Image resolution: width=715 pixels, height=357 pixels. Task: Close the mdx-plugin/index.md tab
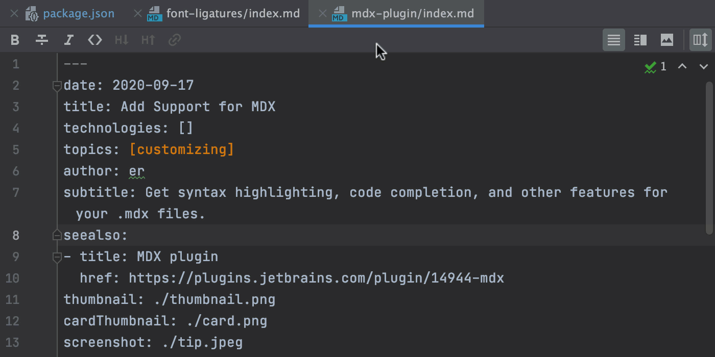point(322,14)
